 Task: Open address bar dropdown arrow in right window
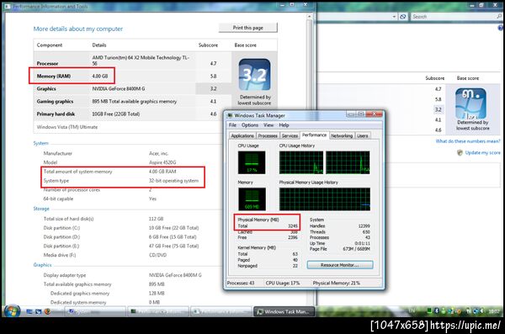394,17
